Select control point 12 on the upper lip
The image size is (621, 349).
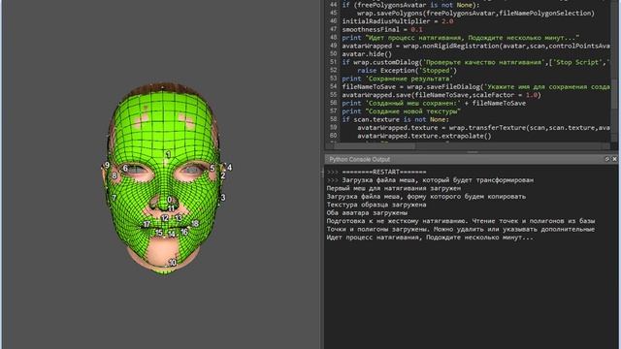[165, 217]
